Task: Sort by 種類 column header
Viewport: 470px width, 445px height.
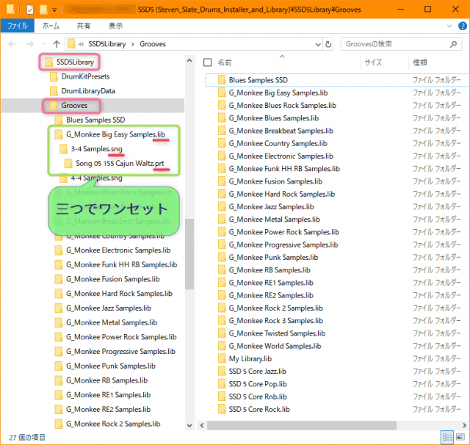Action: 420,62
